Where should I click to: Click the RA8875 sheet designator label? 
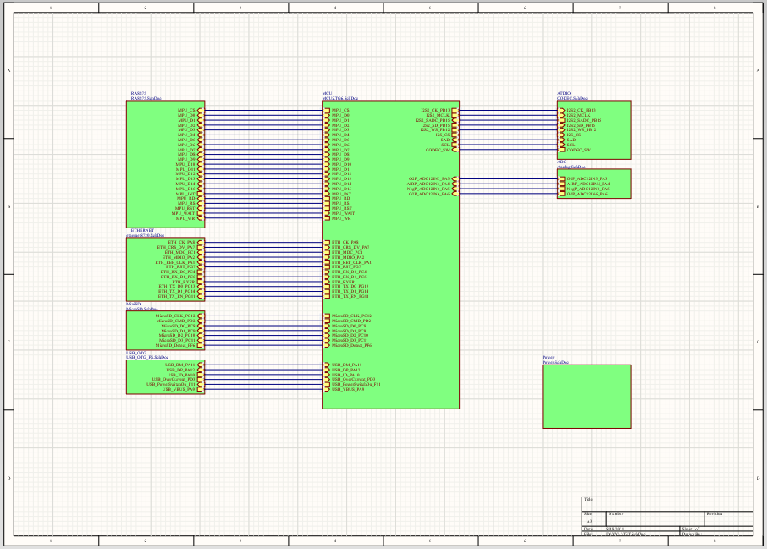tap(139, 93)
